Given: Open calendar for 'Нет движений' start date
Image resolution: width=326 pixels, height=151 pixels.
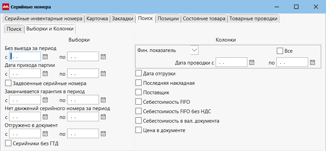Looking at the screenshot, I should click(x=46, y=117).
